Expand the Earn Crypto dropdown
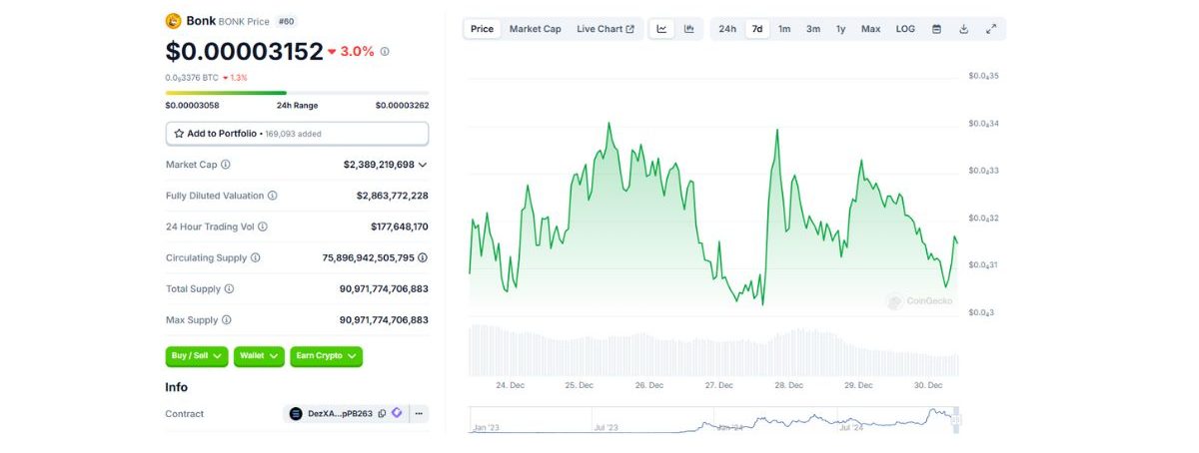This screenshot has width=1199, height=453. [326, 356]
